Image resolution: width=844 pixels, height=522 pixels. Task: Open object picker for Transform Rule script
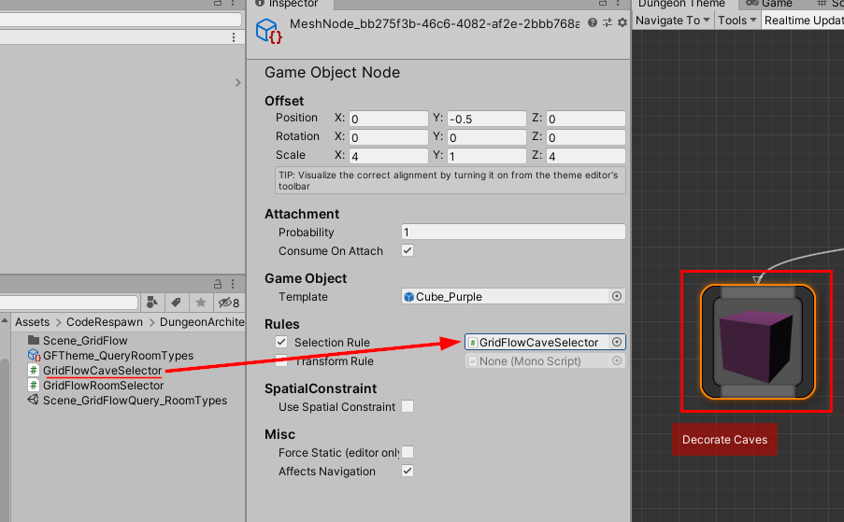pyautogui.click(x=617, y=360)
